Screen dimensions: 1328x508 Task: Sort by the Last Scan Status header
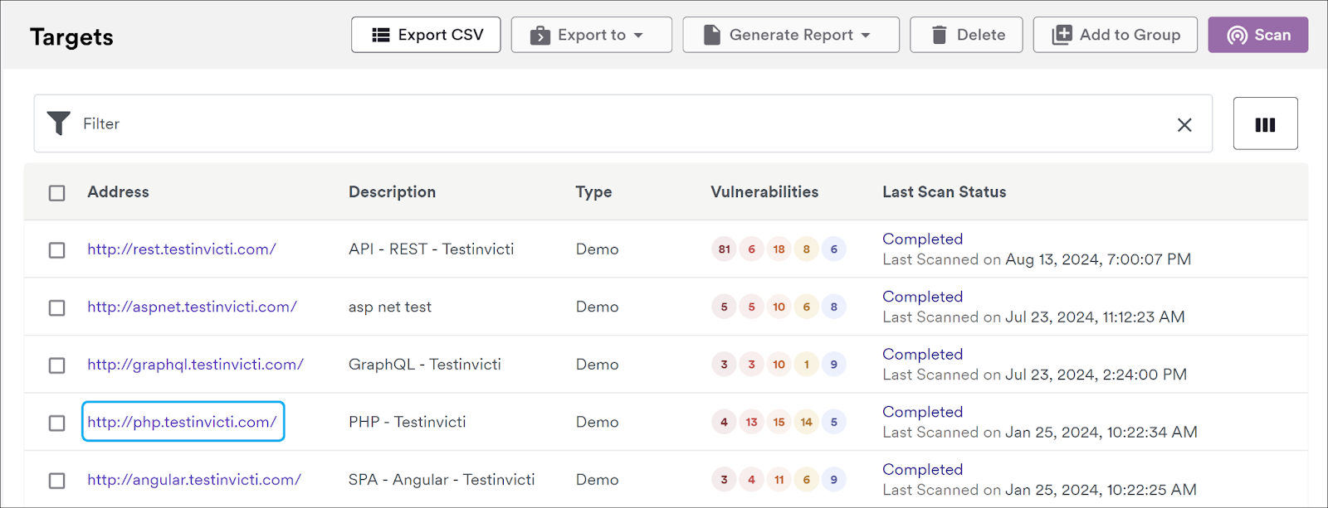pos(944,191)
